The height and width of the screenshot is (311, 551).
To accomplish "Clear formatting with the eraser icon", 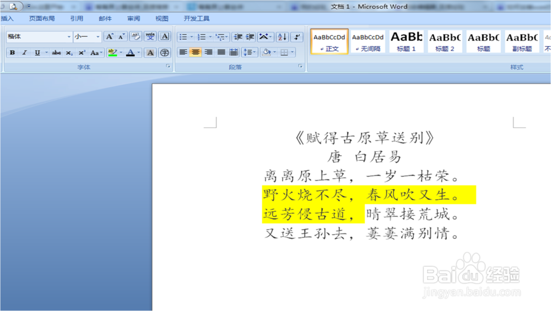I will coord(136,36).
